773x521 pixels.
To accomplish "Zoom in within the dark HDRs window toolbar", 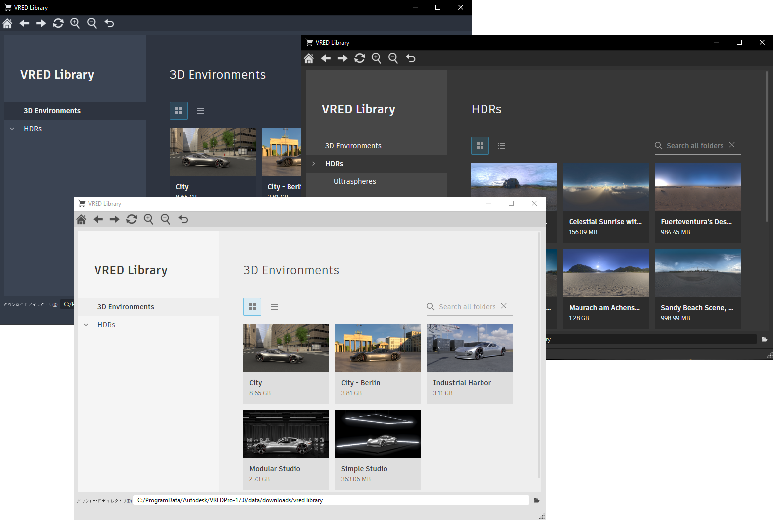I will point(377,58).
